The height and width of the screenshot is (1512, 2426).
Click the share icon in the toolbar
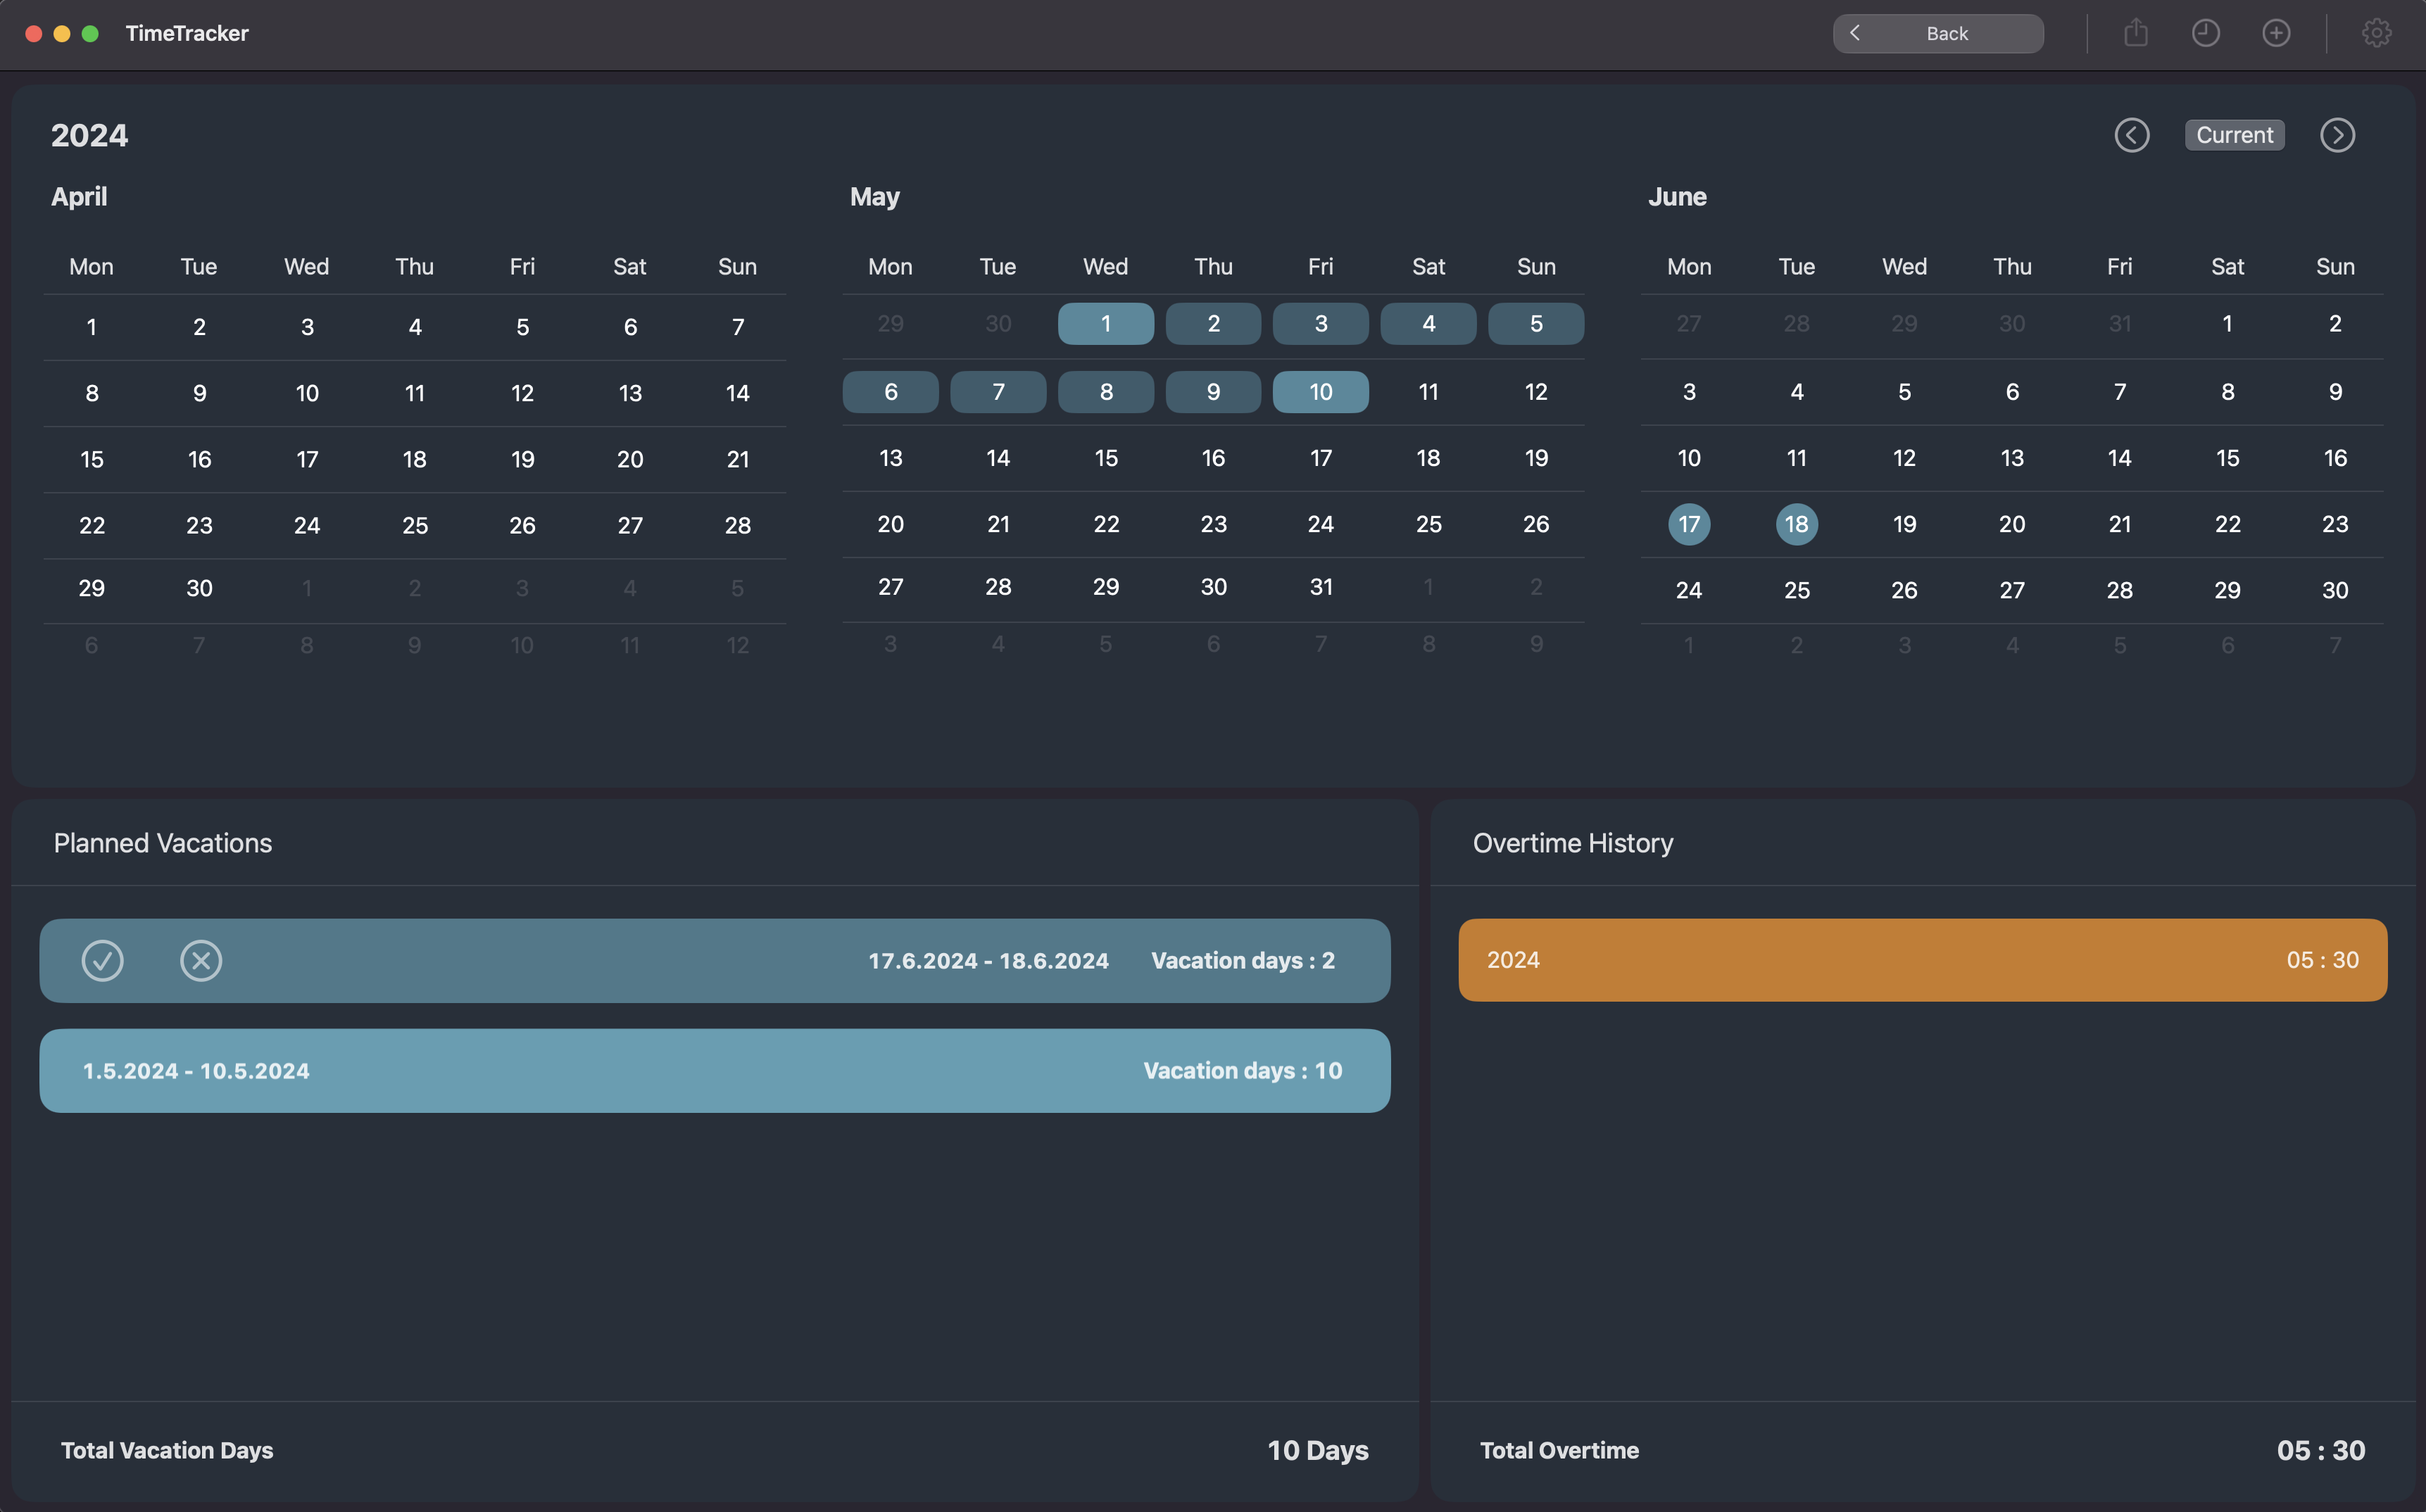pos(2136,33)
